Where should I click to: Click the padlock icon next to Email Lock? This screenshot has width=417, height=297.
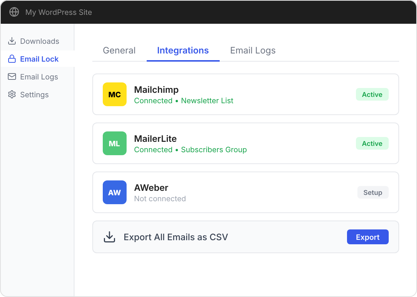point(12,59)
